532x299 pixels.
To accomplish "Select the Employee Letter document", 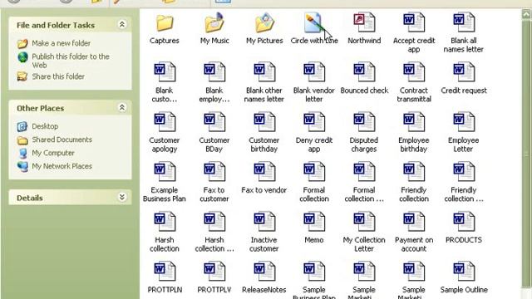I will 464,122.
